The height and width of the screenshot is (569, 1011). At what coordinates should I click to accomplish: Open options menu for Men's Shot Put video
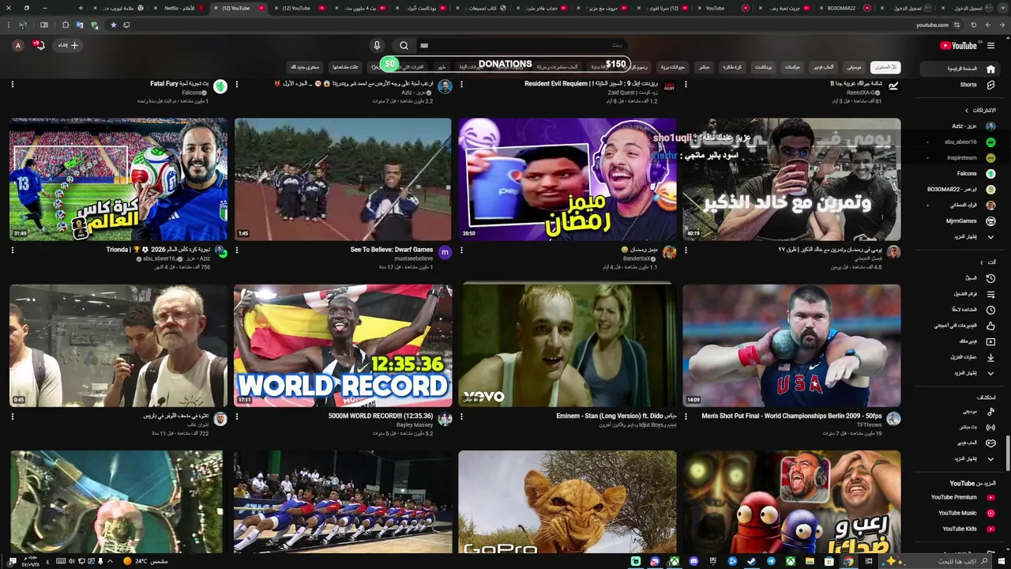pyautogui.click(x=686, y=416)
